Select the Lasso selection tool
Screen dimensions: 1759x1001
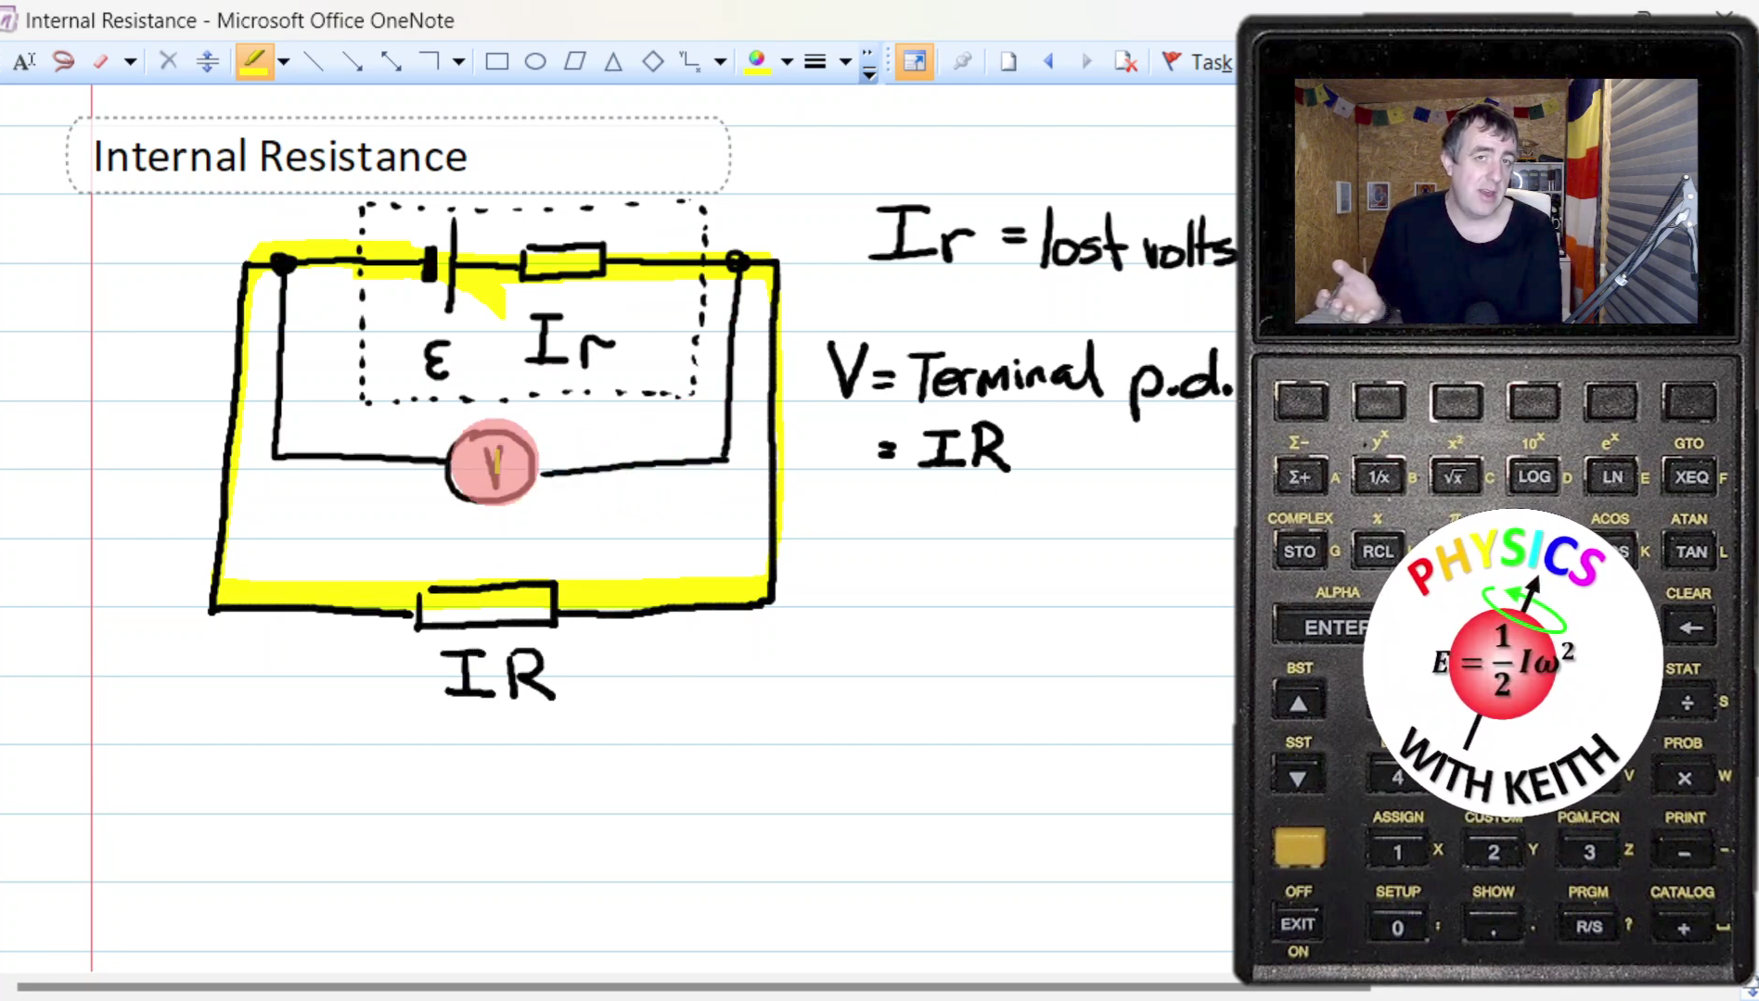(63, 61)
